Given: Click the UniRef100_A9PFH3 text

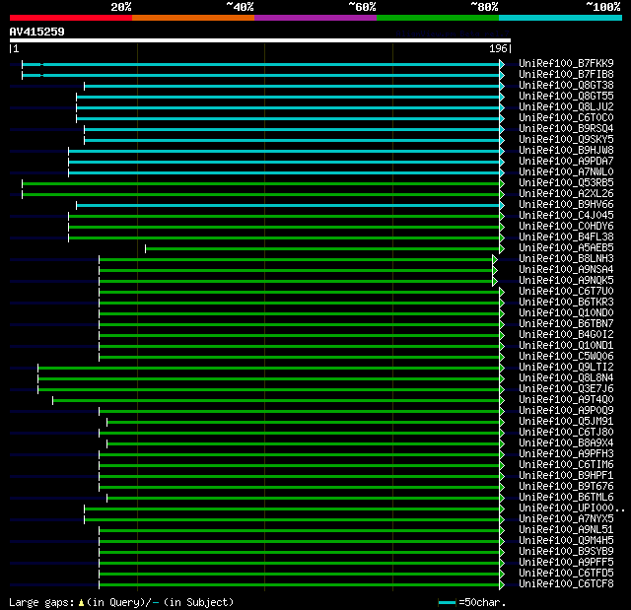Looking at the screenshot, I should pos(566,454).
